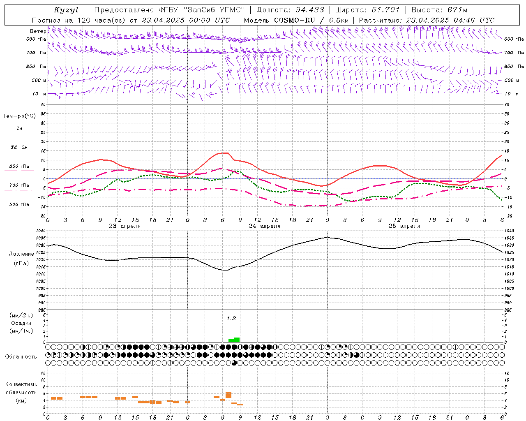Image resolution: width=526 pixels, height=421 pixels.
Task: Select the model label "COSMO-RU / 6.6км"
Action: [x=311, y=20]
